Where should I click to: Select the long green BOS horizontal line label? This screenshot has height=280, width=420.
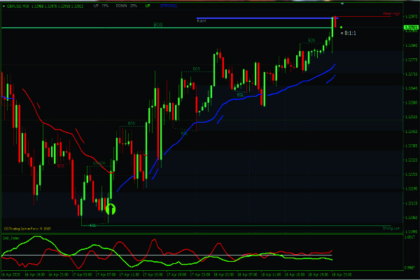(x=157, y=24)
